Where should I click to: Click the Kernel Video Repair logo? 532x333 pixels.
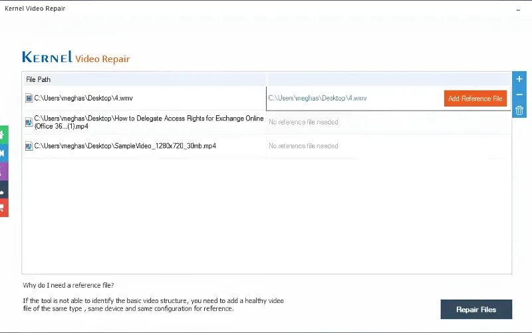tap(76, 57)
